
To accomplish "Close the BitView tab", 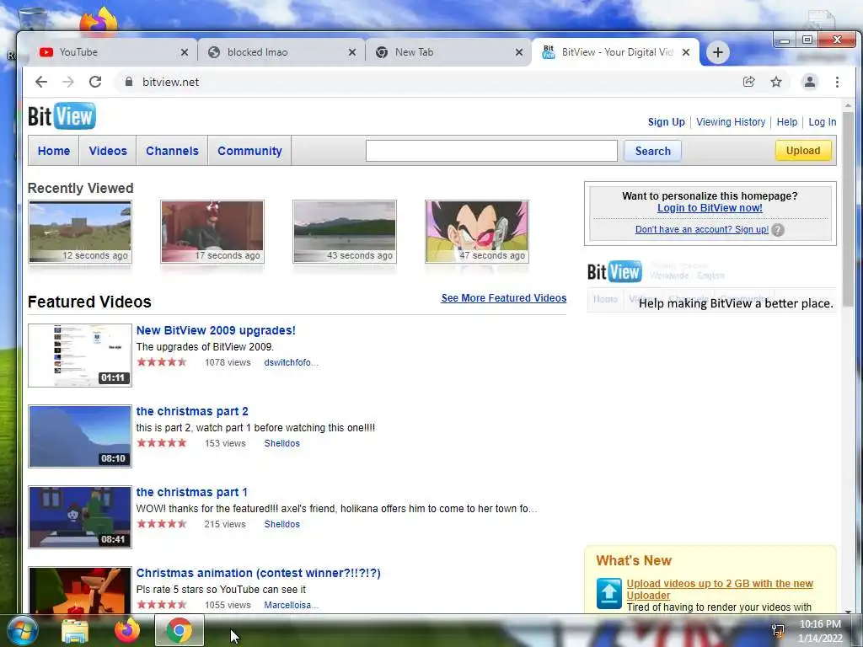I will tap(686, 52).
